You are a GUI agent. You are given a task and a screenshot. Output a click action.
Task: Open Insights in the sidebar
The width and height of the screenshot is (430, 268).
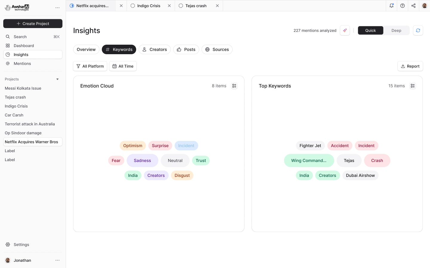(x=33, y=54)
